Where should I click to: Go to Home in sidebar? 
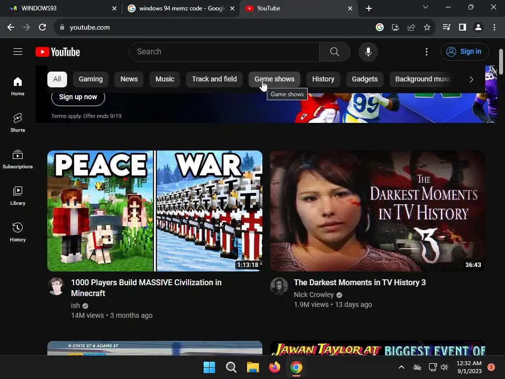(x=18, y=86)
